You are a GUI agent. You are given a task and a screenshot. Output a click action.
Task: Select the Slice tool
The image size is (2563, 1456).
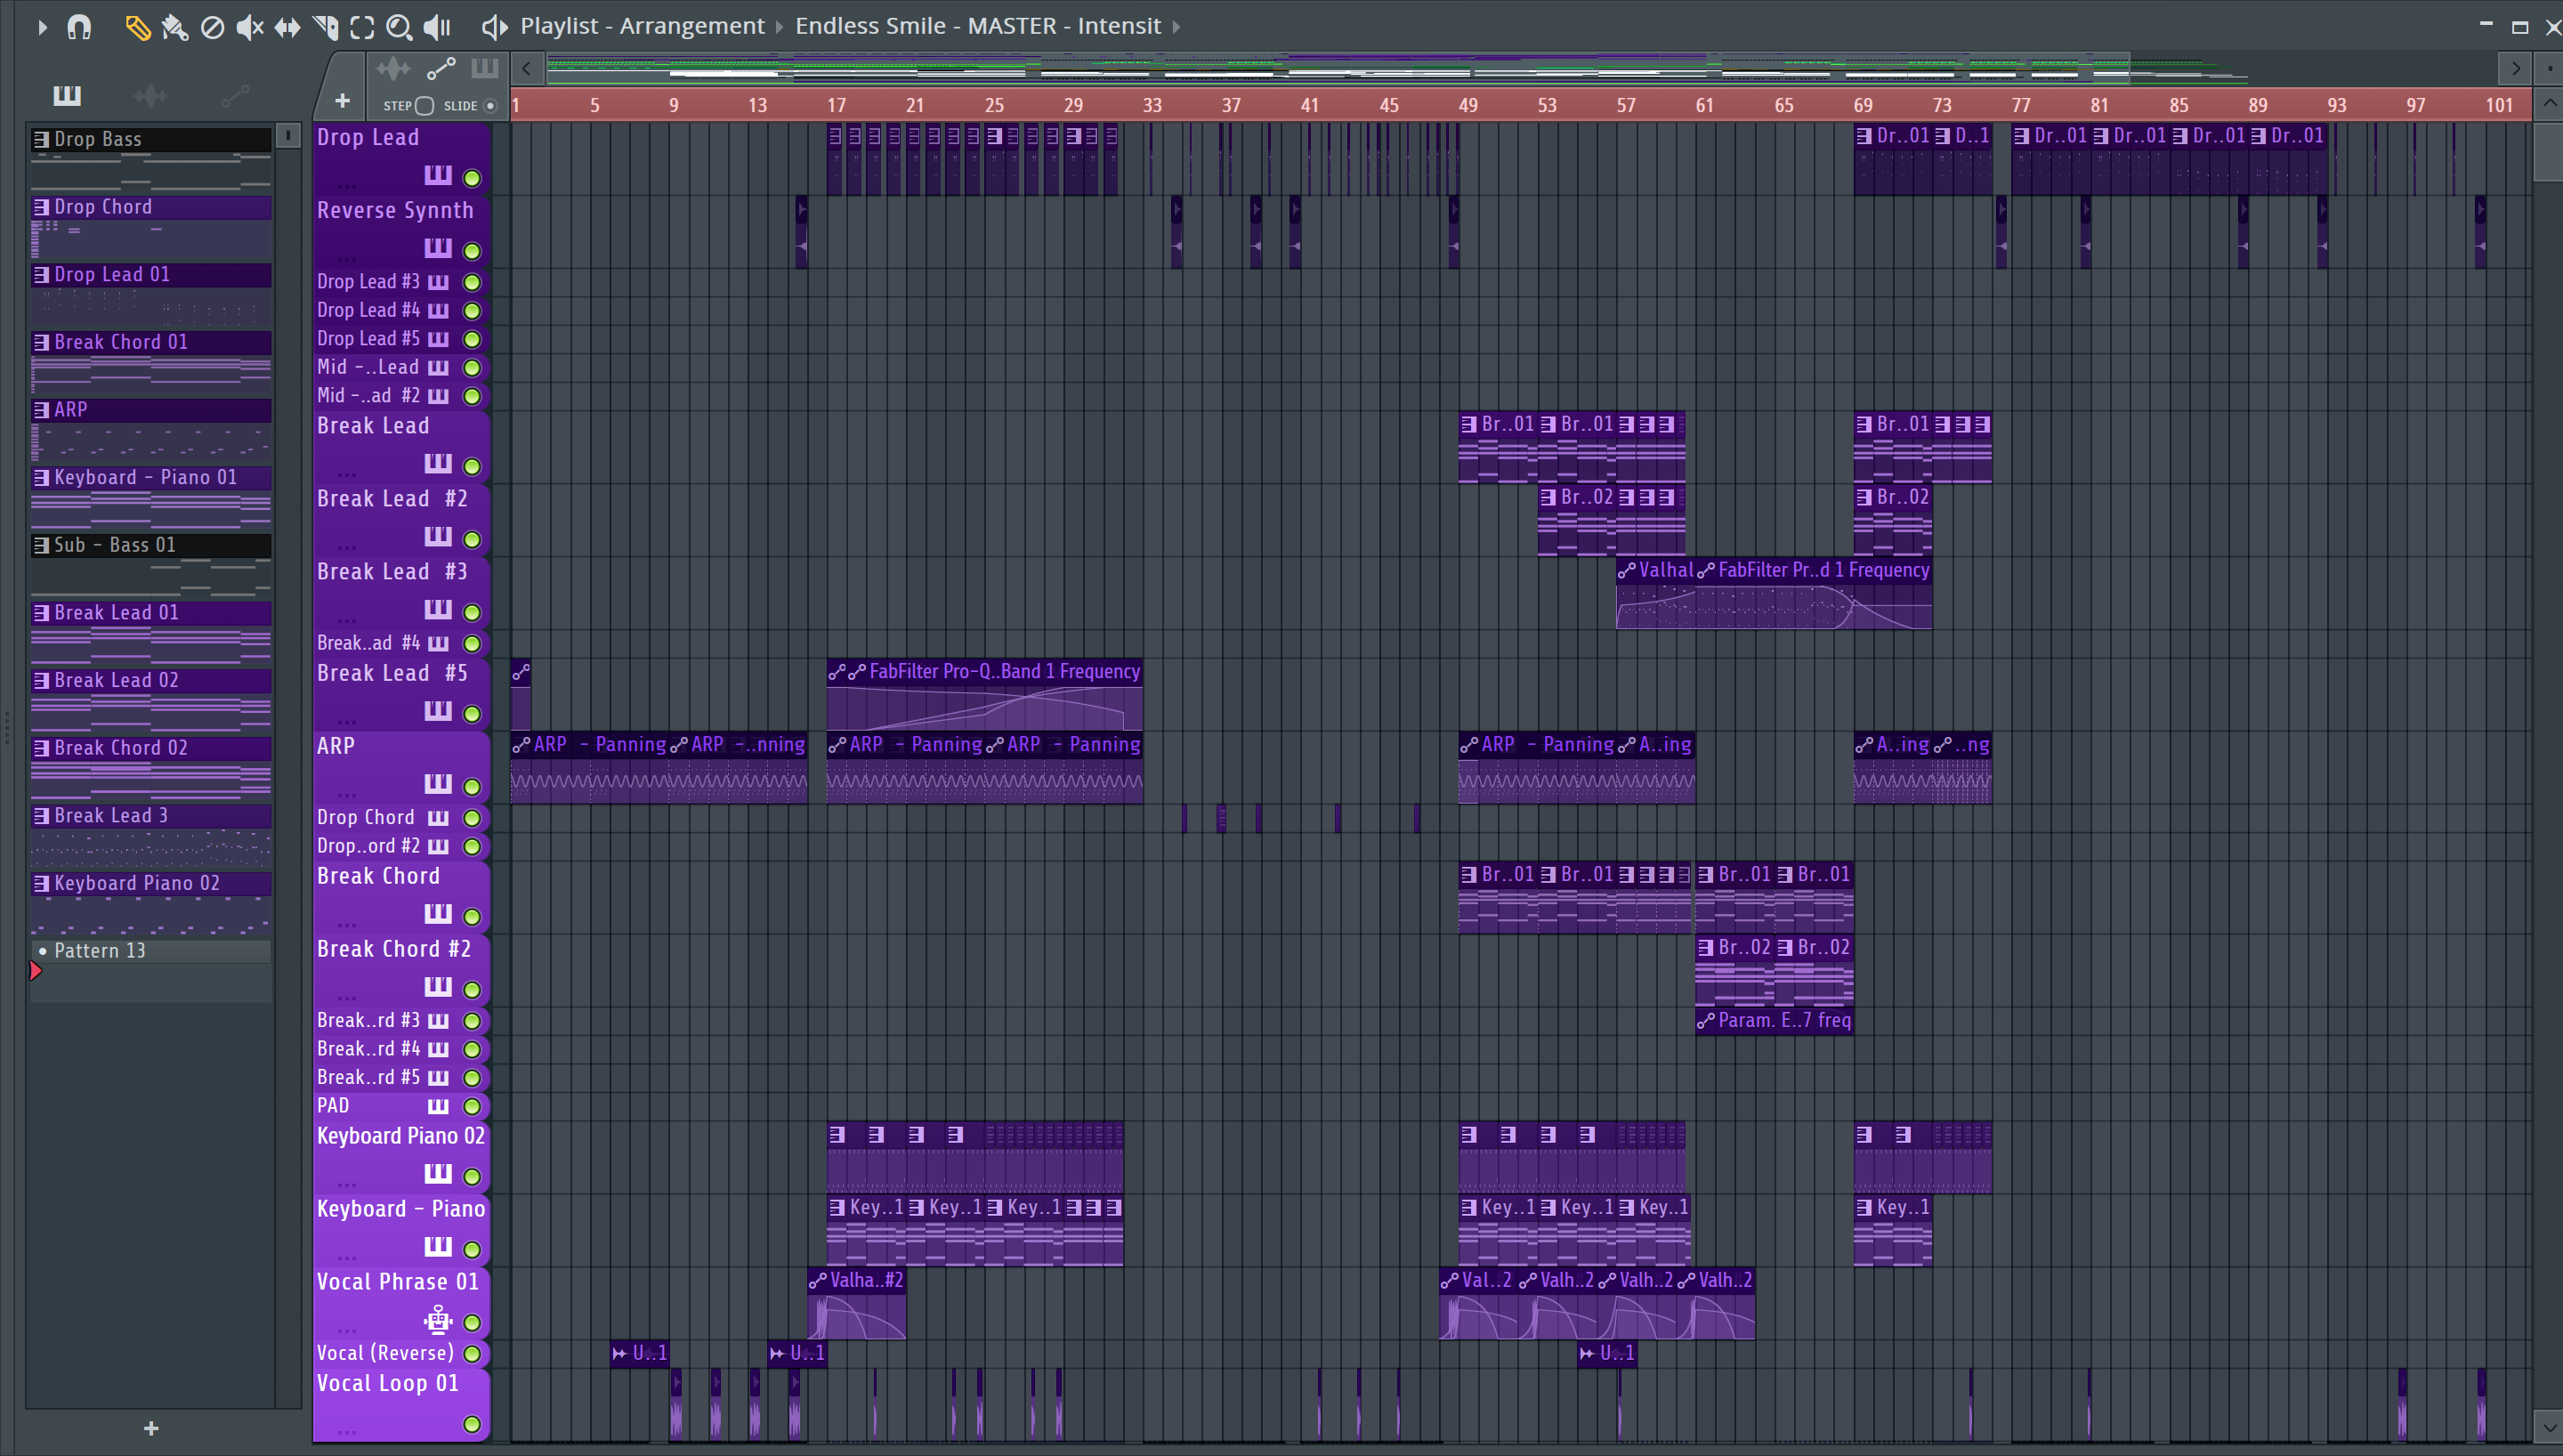325,27
